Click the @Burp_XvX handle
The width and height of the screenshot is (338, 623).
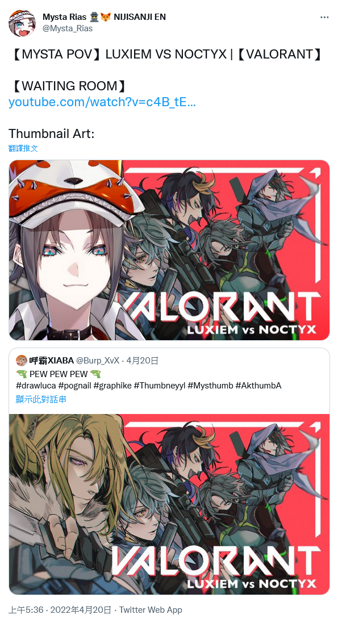[x=98, y=361]
